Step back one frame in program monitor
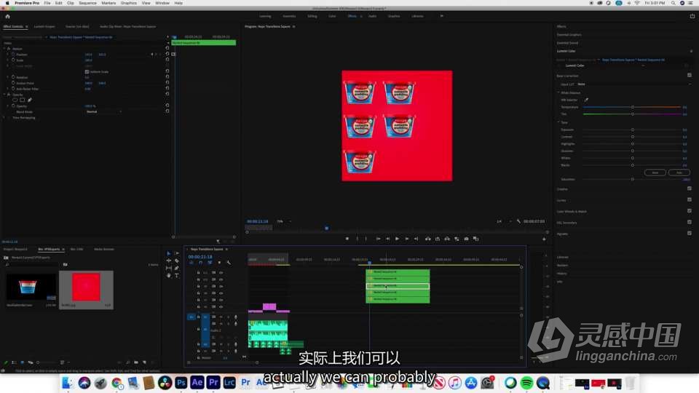Image resolution: width=699 pixels, height=393 pixels. (x=388, y=239)
